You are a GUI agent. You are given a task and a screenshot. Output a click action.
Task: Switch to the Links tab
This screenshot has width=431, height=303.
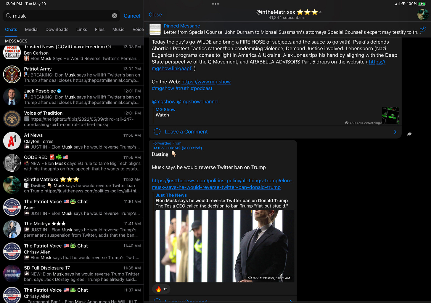[x=82, y=29]
